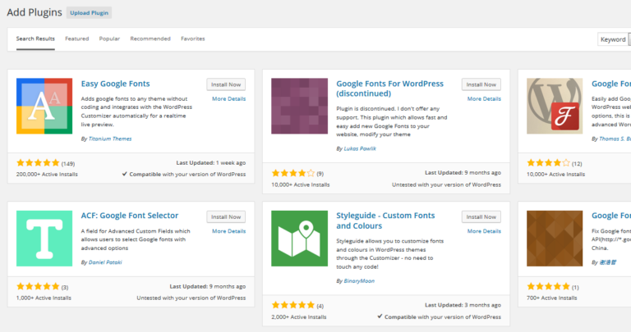Switch to the Popular tab
This screenshot has height=332, width=631.
tap(109, 39)
